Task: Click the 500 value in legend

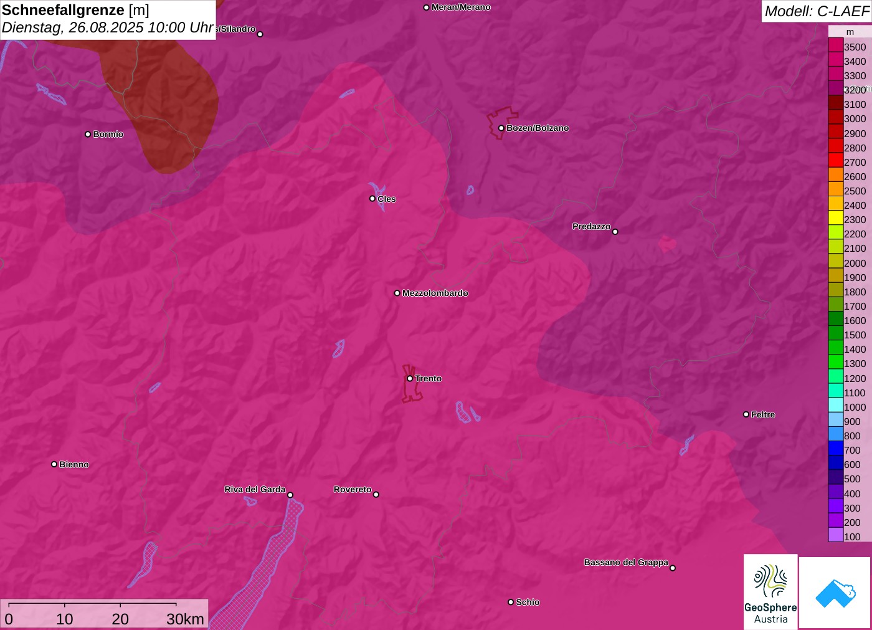Action: (852, 479)
